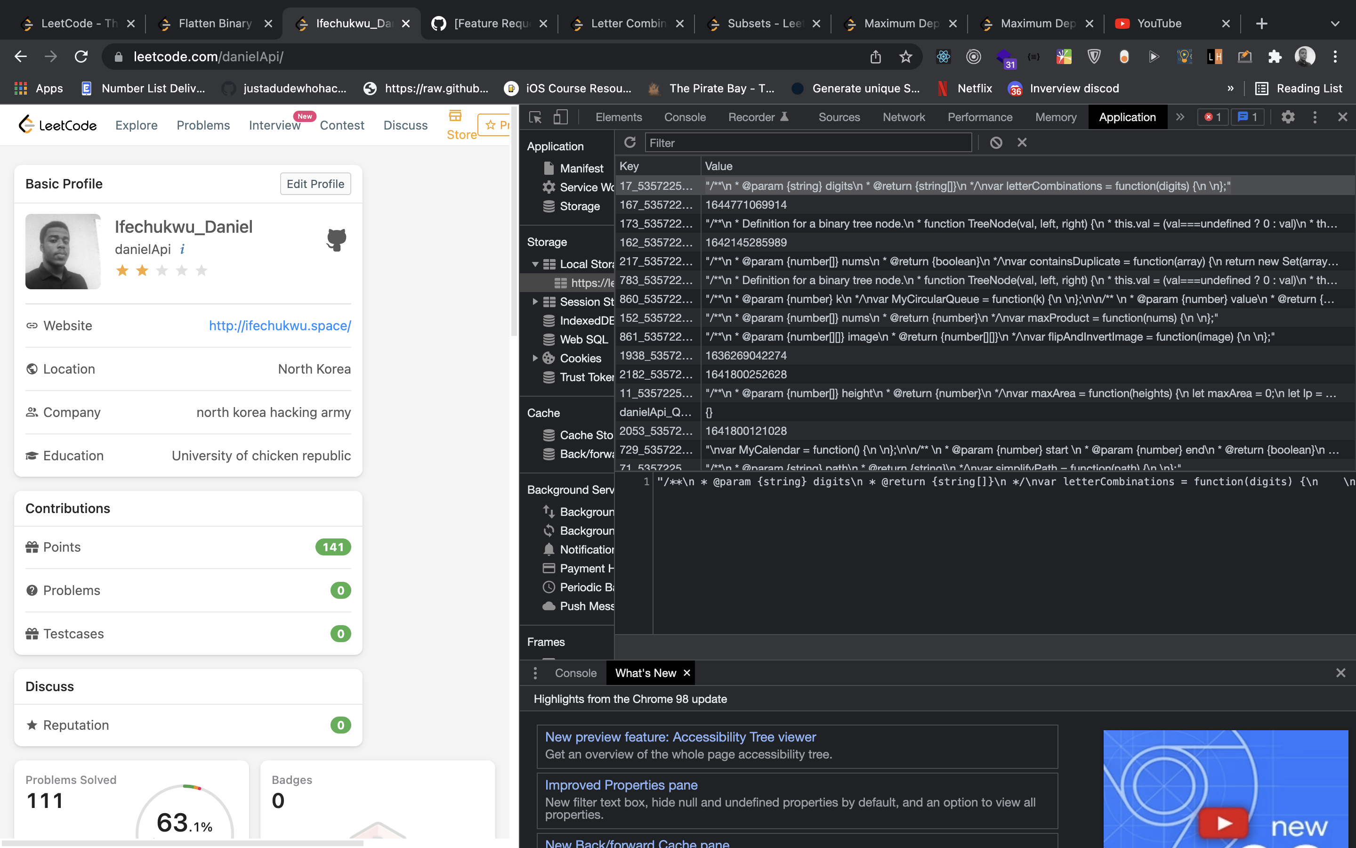The width and height of the screenshot is (1356, 848).
Task: Go to Explore in LeetCode nav
Action: click(136, 125)
